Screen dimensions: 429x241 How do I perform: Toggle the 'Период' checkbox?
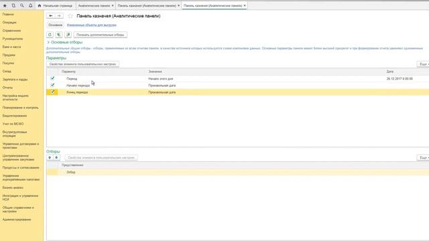tap(52, 78)
